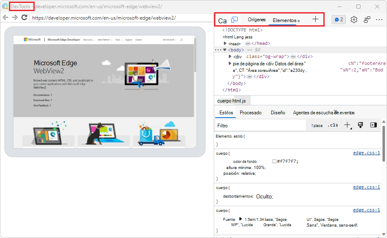Screen dimensions: 387x238
Task: Open the Customize DevTools person icon
Action: click(367, 19)
